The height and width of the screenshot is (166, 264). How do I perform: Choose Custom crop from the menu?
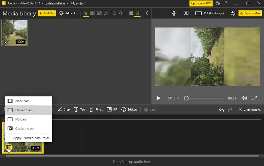click(28, 128)
